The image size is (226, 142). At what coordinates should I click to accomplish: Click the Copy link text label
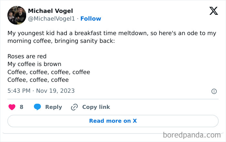tap(96, 107)
